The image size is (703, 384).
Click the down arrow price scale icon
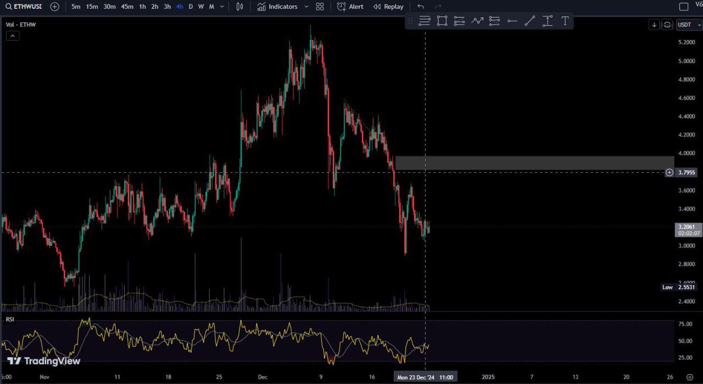point(654,25)
